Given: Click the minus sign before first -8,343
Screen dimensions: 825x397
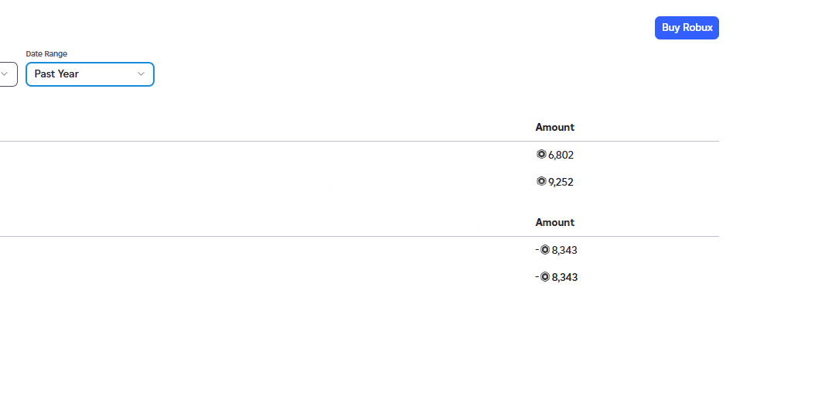Looking at the screenshot, I should coord(537,249).
